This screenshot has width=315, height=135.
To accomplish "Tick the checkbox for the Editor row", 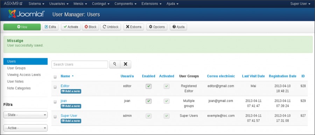I will [x=55, y=87].
